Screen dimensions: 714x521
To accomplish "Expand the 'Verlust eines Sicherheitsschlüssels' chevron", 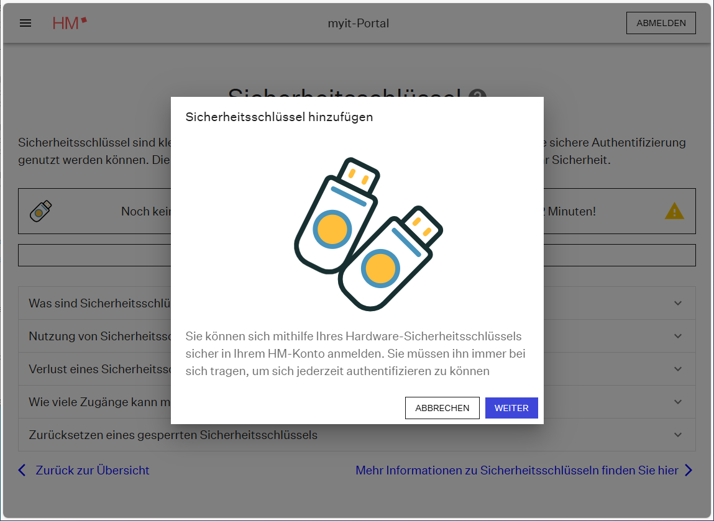I will pos(678,369).
